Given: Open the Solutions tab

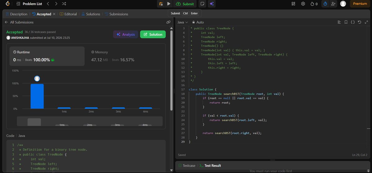Looking at the screenshot, I should [91, 14].
